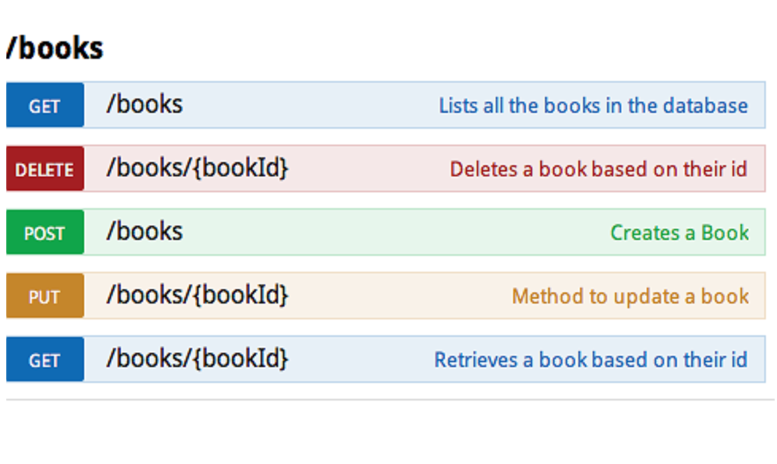777x464 pixels.
Task: Open the /books path in the POST row
Action: point(145,231)
